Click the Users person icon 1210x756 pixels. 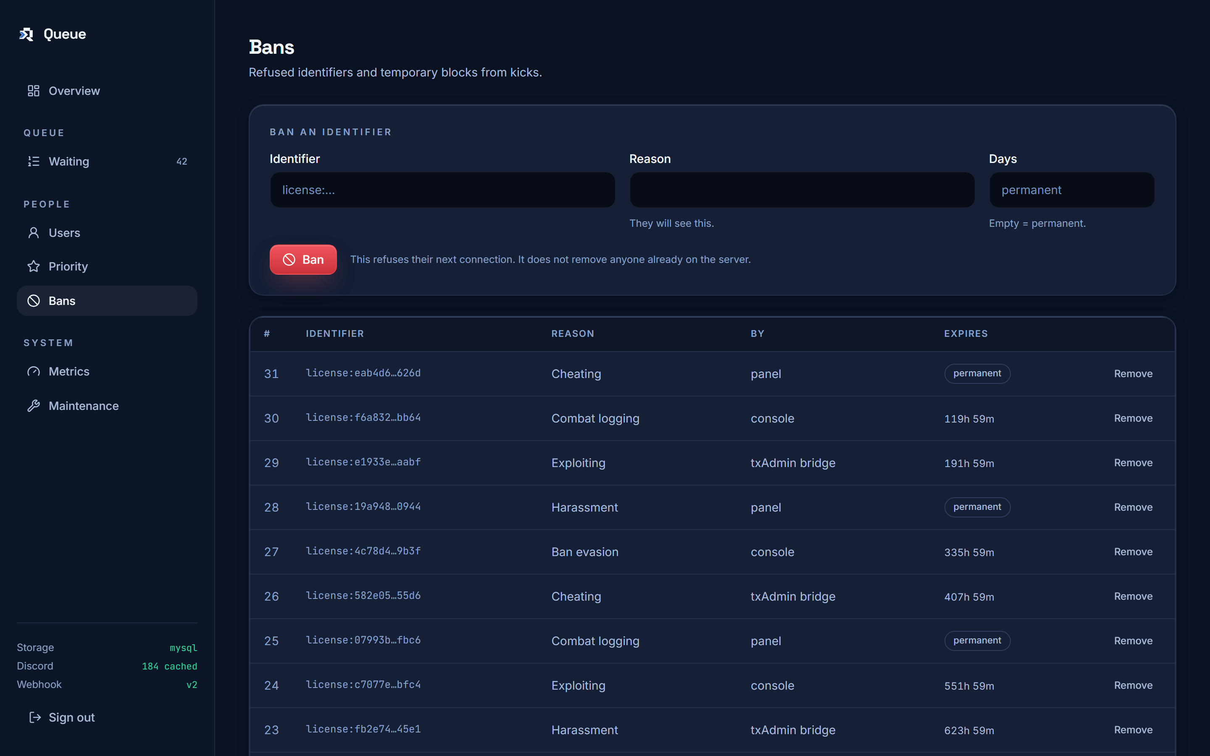[34, 233]
